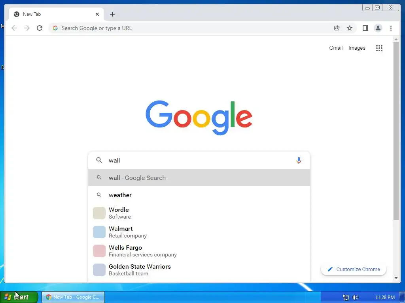Click the browser forward arrow
405x303 pixels.
click(27, 28)
